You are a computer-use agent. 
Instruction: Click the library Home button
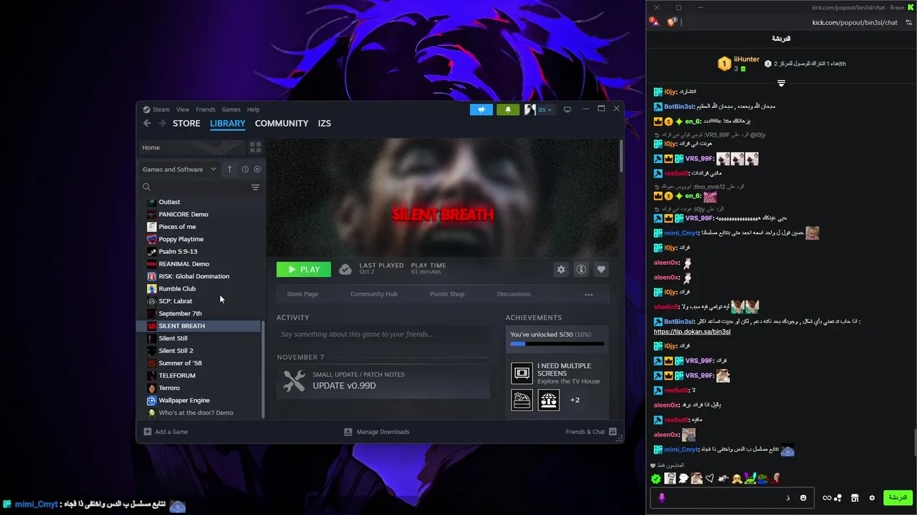click(x=191, y=147)
